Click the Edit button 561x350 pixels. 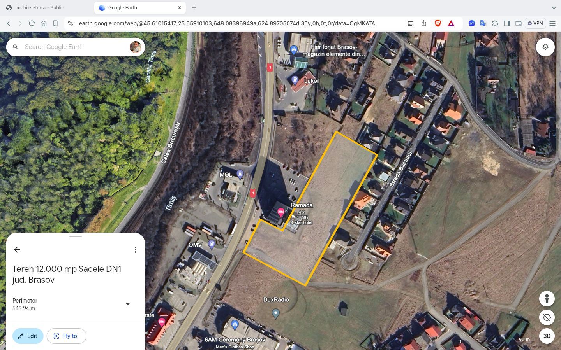click(x=28, y=336)
